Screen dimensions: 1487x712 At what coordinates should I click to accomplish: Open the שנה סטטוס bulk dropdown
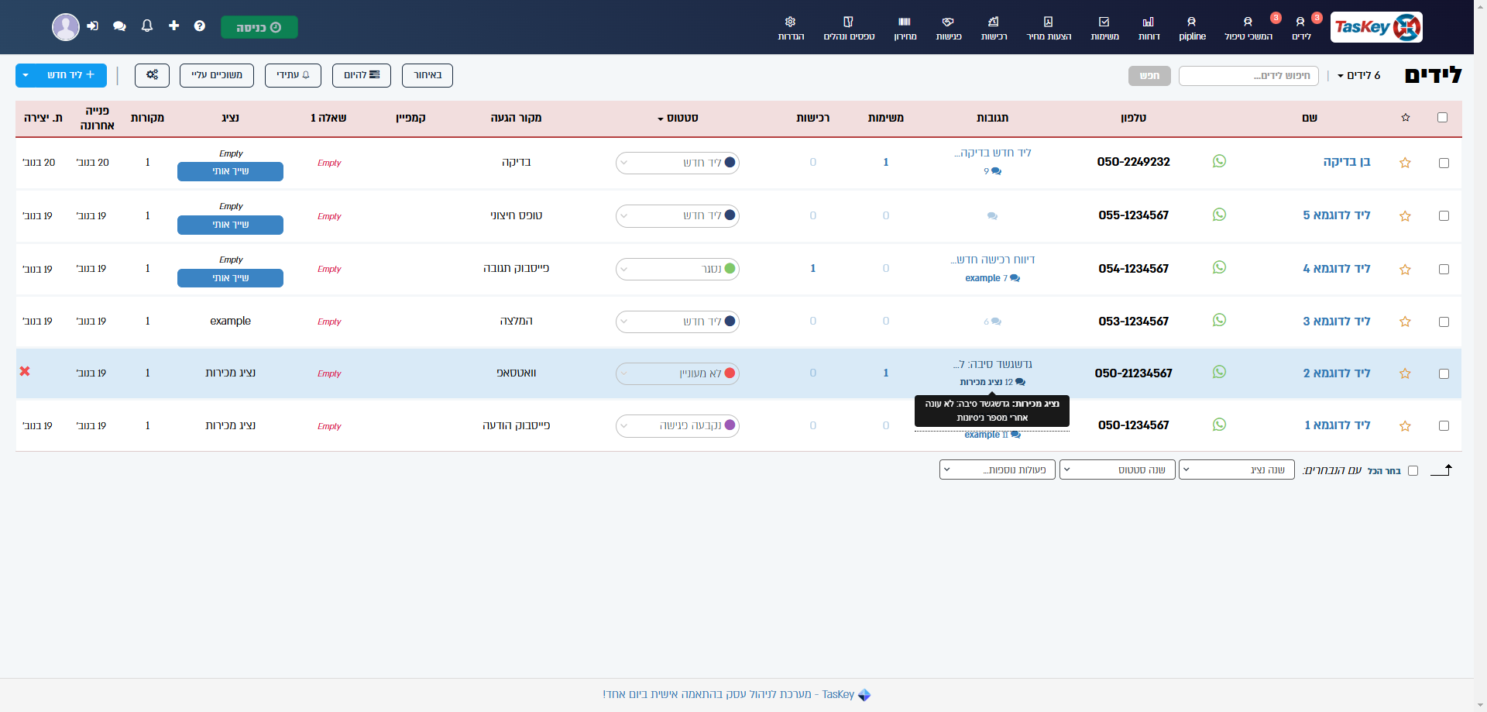click(1118, 470)
